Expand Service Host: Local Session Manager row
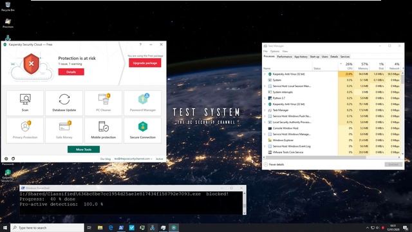412x232 pixels. coord(265,86)
